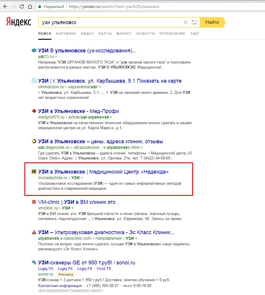Expand options arrow next to uzi73.ru
The width and height of the screenshot is (265, 295).
[56, 57]
